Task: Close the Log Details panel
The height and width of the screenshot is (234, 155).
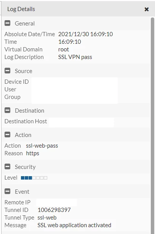Action: pyautogui.click(x=147, y=9)
